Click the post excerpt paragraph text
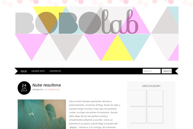The image size is (193, 129). tap(95, 114)
